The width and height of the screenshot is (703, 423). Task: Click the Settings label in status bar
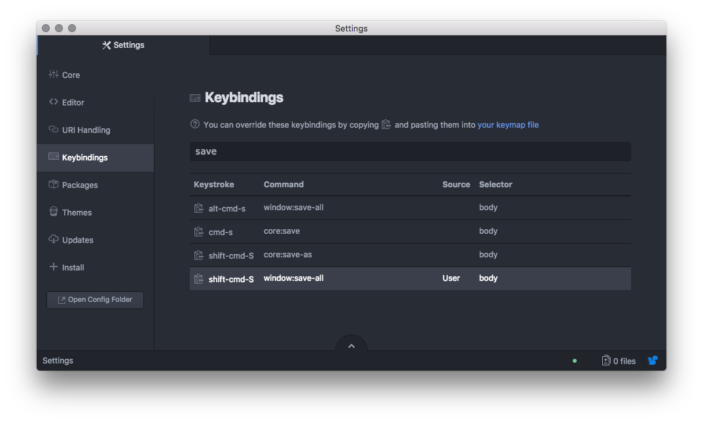(58, 361)
